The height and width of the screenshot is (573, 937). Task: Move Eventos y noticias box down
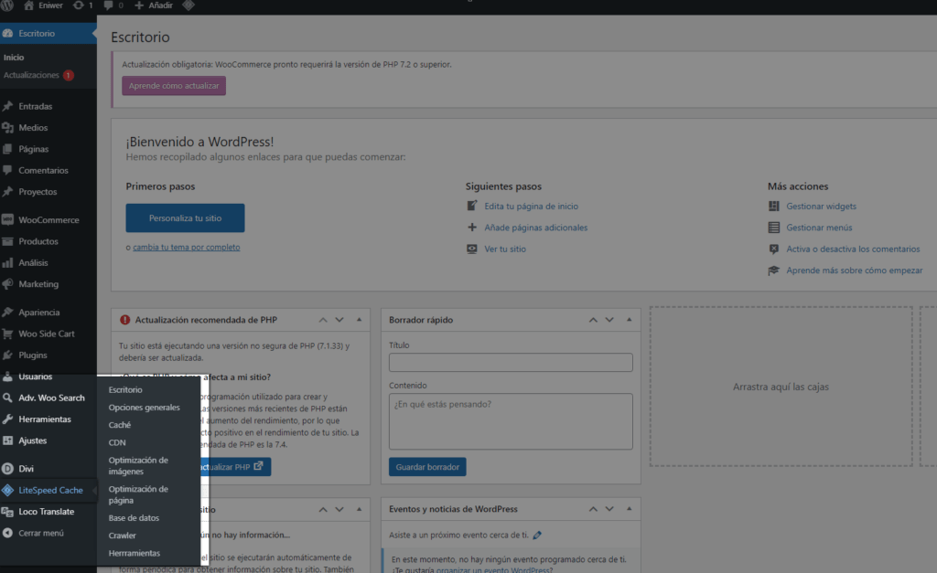[x=609, y=509]
